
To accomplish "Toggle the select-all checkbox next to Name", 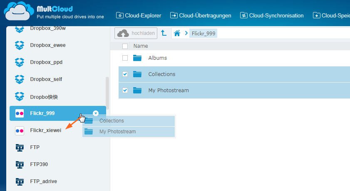I will [125, 46].
